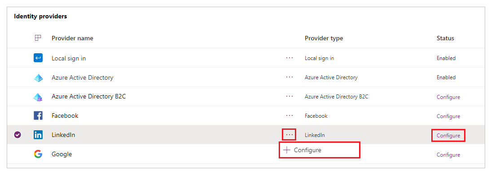Open more options for Azure Active Directory
The image size is (491, 175).
tap(289, 77)
